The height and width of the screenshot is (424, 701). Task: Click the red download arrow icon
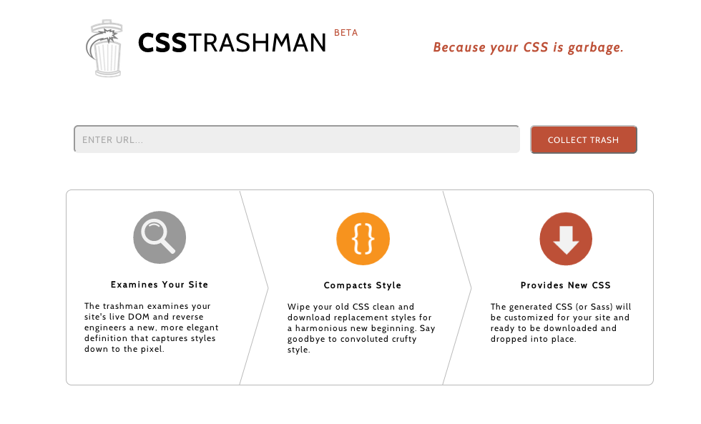(566, 238)
